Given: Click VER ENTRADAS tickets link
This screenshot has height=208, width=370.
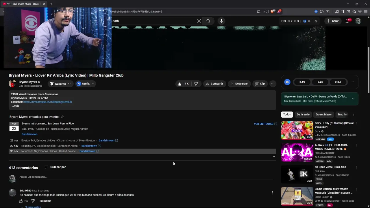Looking at the screenshot, I should pyautogui.click(x=265, y=124).
